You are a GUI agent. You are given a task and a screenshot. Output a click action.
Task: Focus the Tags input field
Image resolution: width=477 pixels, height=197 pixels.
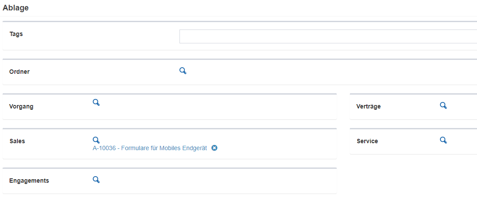328,36
